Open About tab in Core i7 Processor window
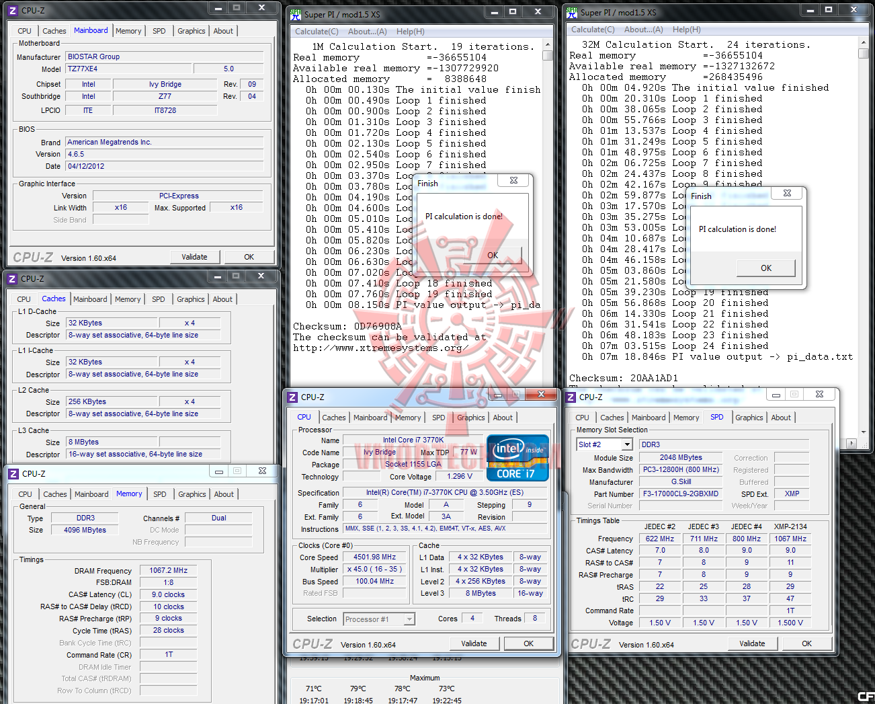 pos(503,418)
